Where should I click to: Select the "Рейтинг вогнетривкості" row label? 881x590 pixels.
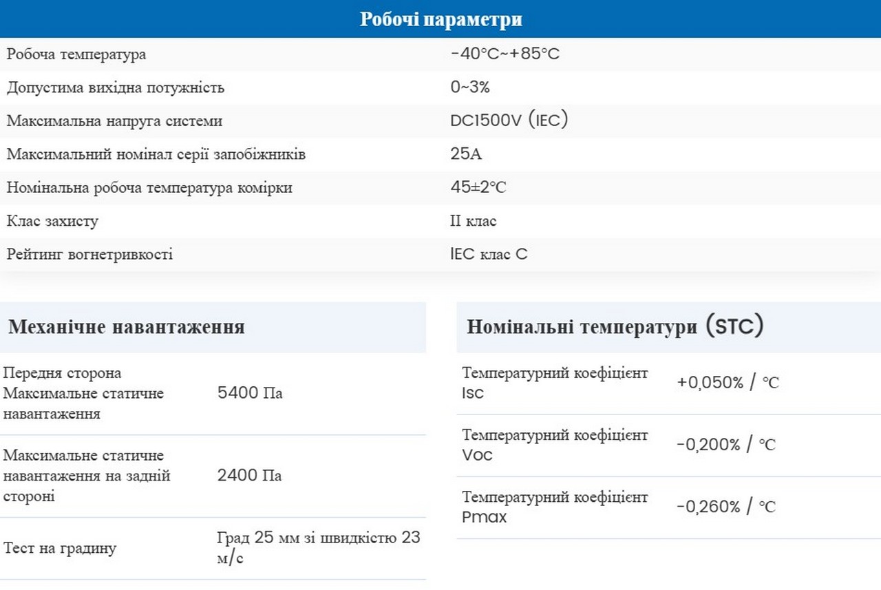click(89, 255)
